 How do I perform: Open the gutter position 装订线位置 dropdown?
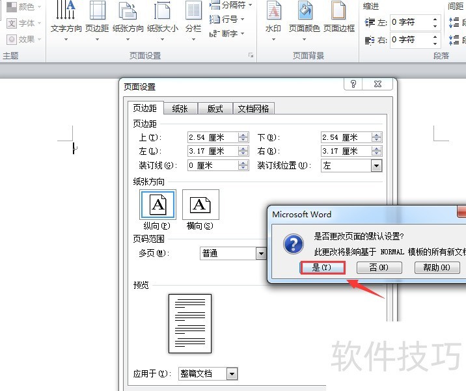coord(376,165)
